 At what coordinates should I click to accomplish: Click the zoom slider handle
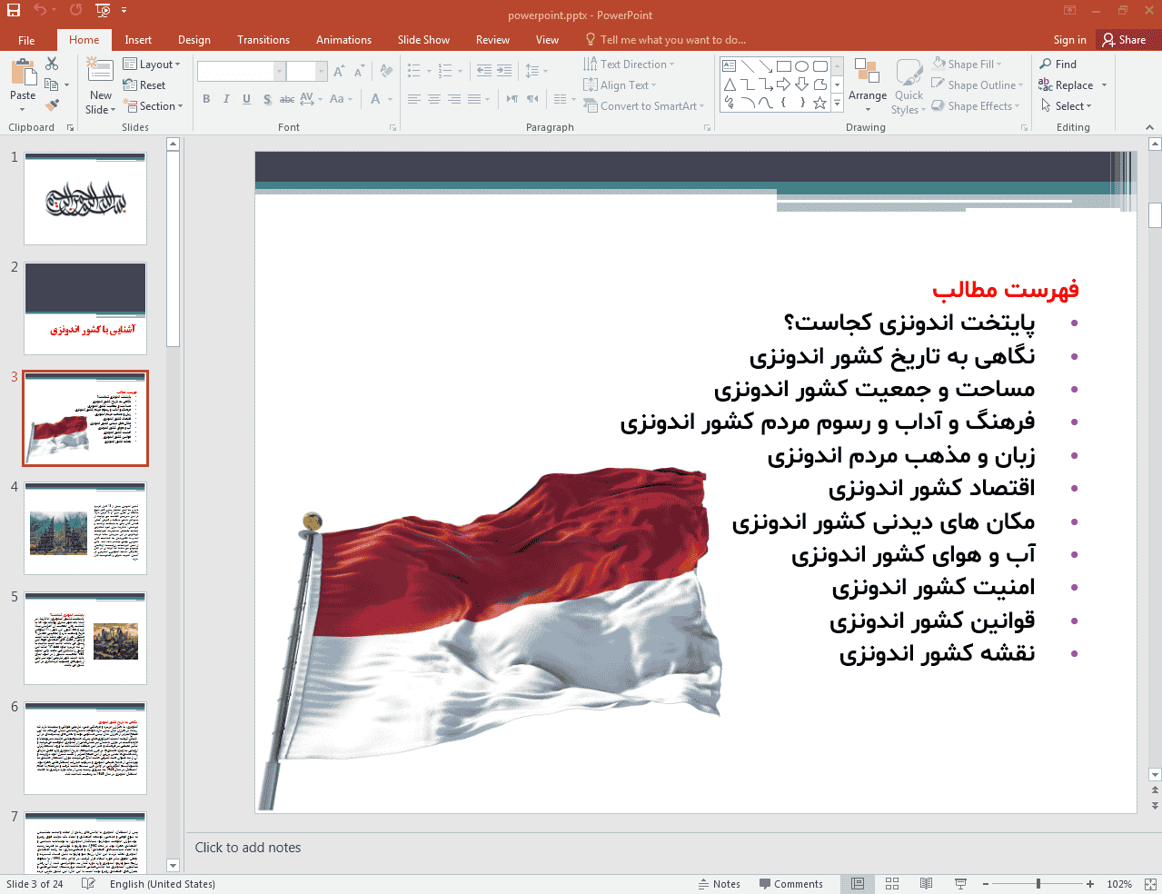[1038, 884]
